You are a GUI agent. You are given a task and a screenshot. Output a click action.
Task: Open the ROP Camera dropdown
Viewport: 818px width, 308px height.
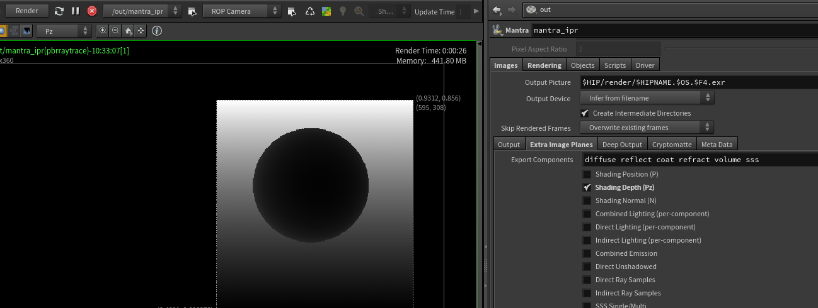(x=242, y=11)
